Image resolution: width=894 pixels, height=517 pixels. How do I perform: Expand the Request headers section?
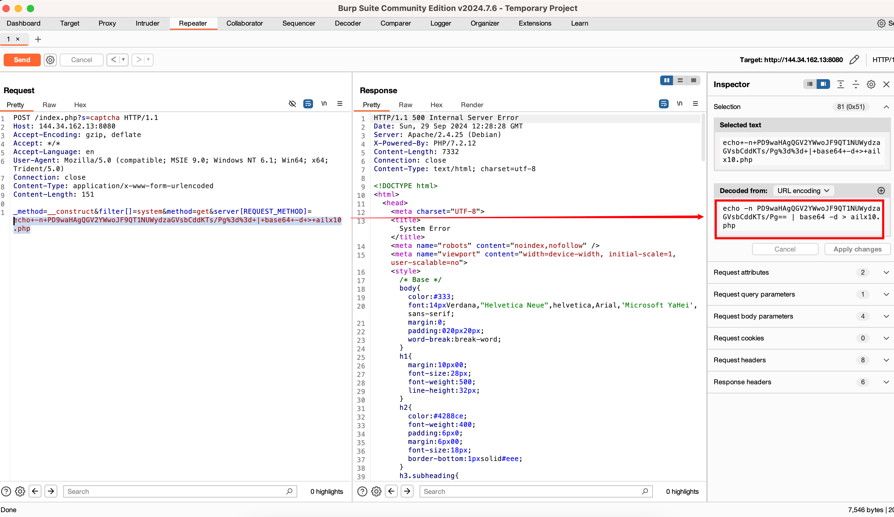(886, 360)
